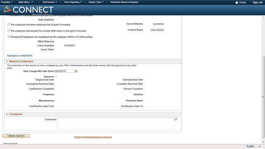The width and height of the screenshot is (265, 149).
Task: Click the scrollbar up arrow
Action: coord(263,17)
